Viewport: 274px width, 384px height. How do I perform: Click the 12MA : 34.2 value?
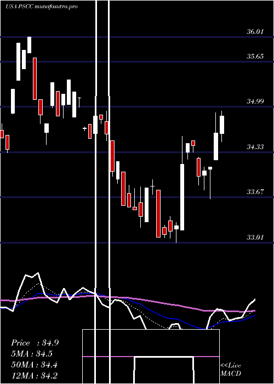coord(34,375)
